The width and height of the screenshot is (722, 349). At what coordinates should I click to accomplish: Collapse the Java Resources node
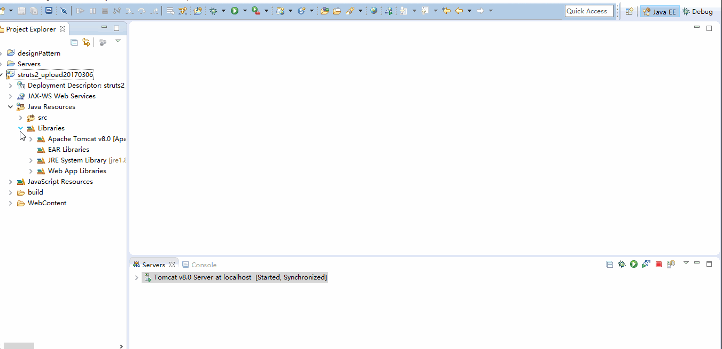pos(10,107)
